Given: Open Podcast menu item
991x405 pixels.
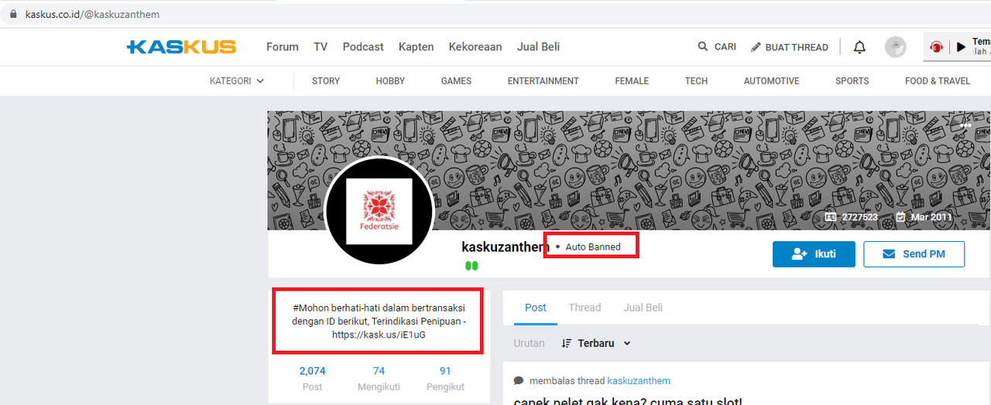Looking at the screenshot, I should coord(363,47).
